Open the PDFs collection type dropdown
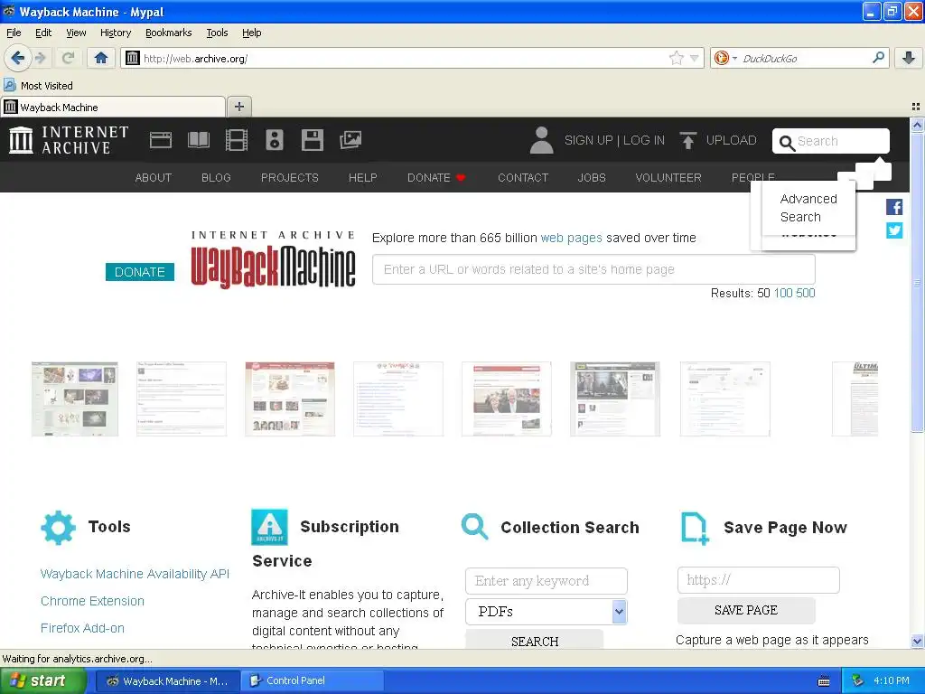Viewport: 925px width, 694px height. pyautogui.click(x=546, y=612)
